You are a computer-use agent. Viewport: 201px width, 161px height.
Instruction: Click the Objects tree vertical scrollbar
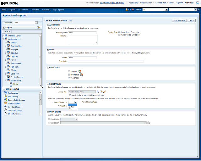[40, 57]
